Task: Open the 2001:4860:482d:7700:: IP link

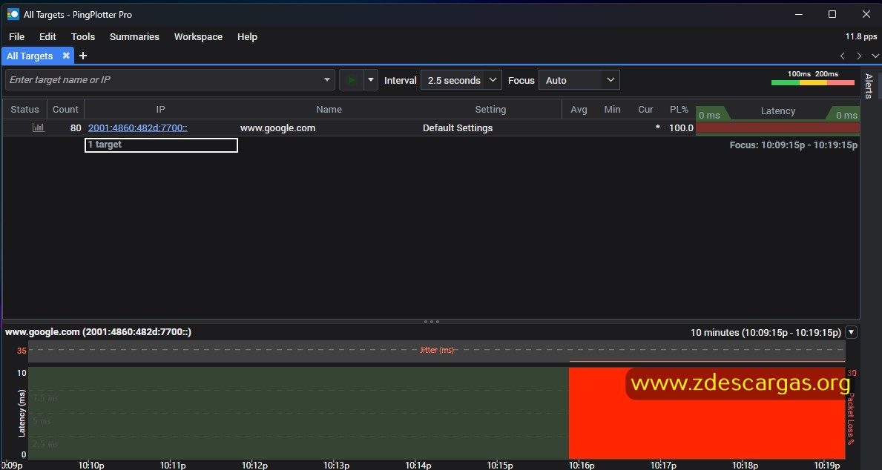Action: click(137, 128)
